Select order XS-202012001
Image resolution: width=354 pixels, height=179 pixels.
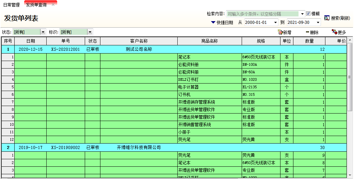(x=65, y=49)
